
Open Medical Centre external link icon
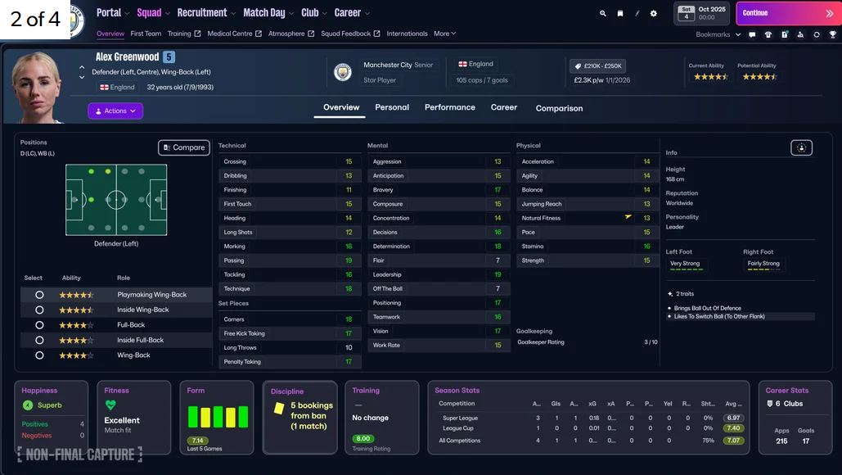(x=259, y=34)
